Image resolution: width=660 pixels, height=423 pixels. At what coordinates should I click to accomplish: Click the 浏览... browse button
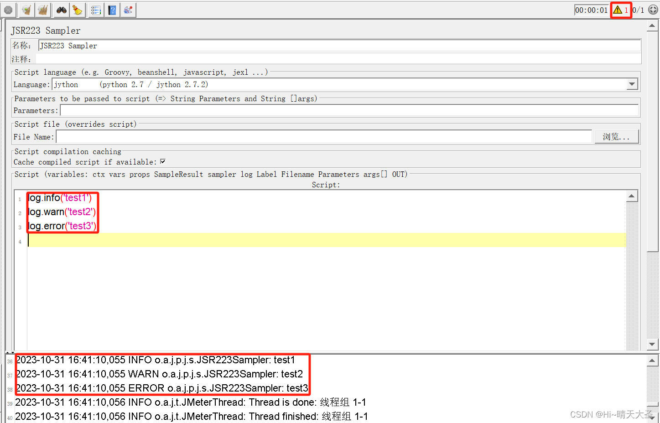617,136
